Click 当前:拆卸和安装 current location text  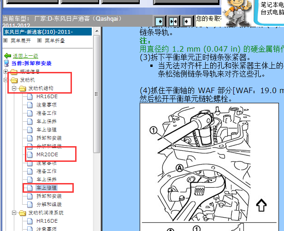pos(31,63)
